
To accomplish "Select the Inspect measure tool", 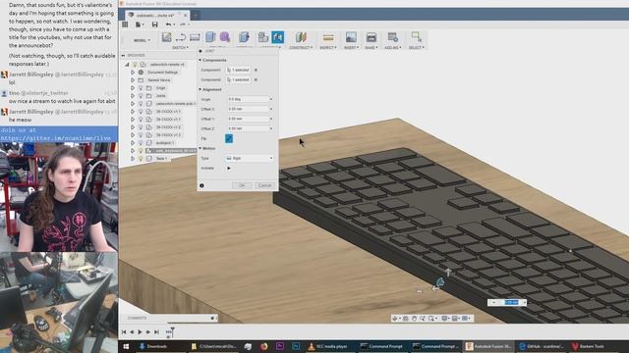I will click(x=328, y=37).
